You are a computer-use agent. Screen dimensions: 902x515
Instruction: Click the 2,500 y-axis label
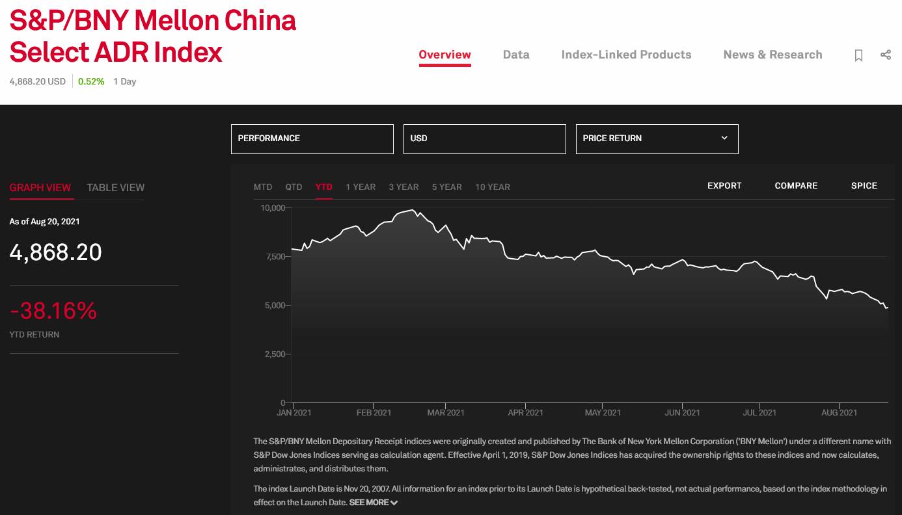[275, 354]
